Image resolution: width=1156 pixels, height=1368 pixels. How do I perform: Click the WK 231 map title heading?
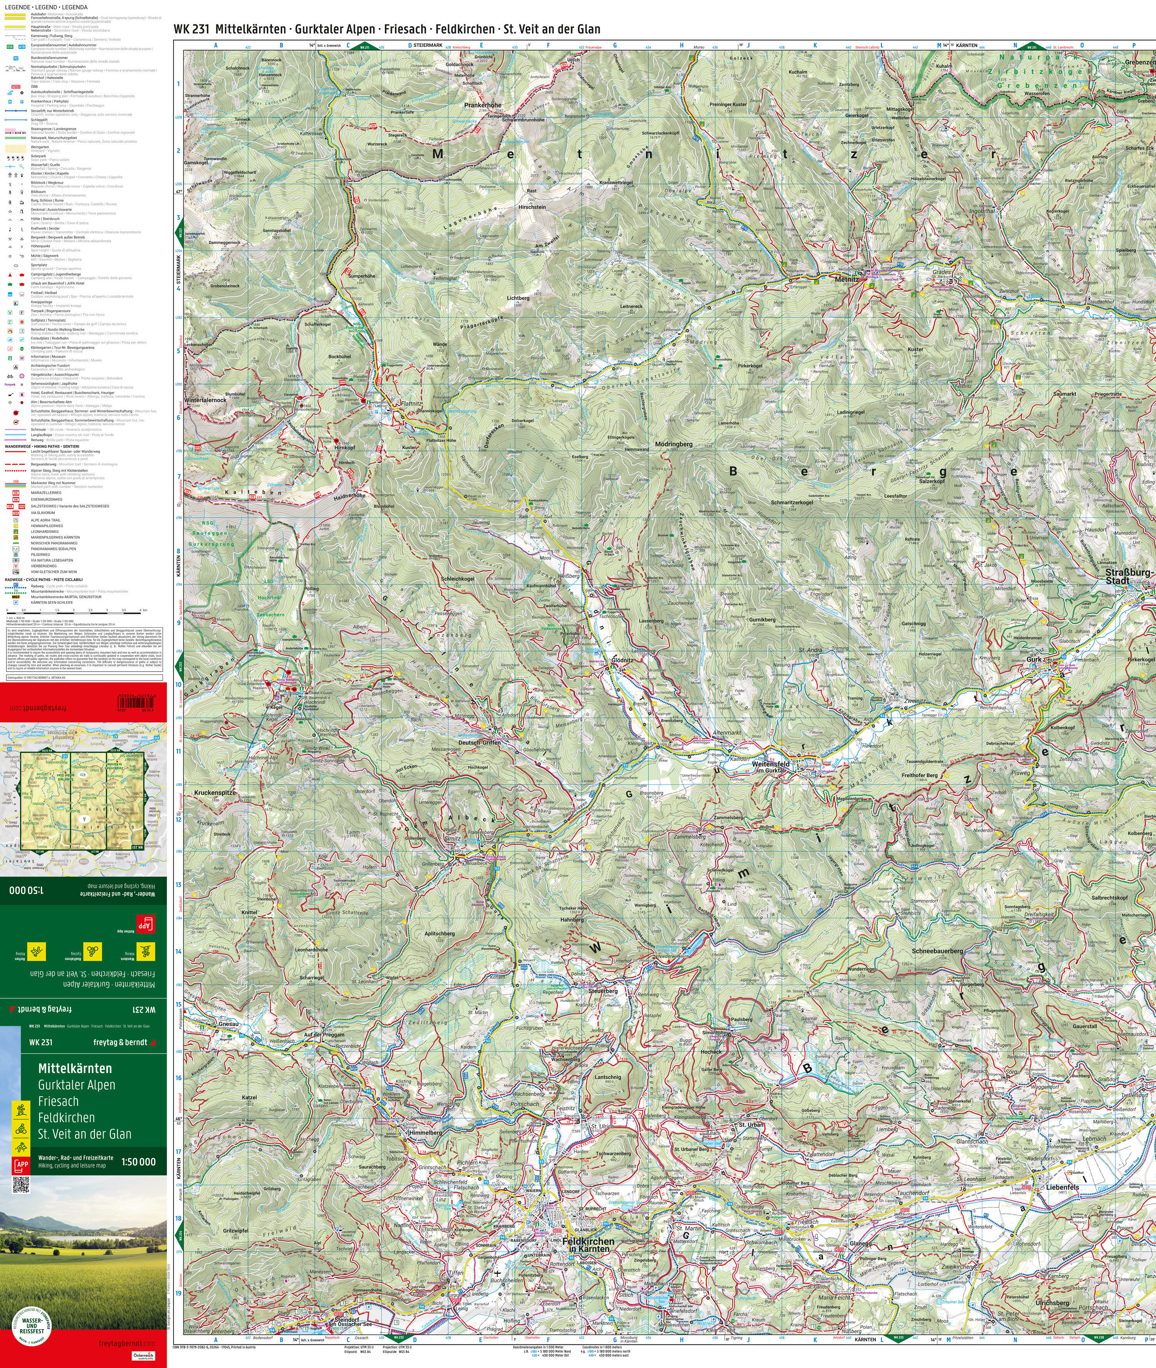click(x=386, y=29)
